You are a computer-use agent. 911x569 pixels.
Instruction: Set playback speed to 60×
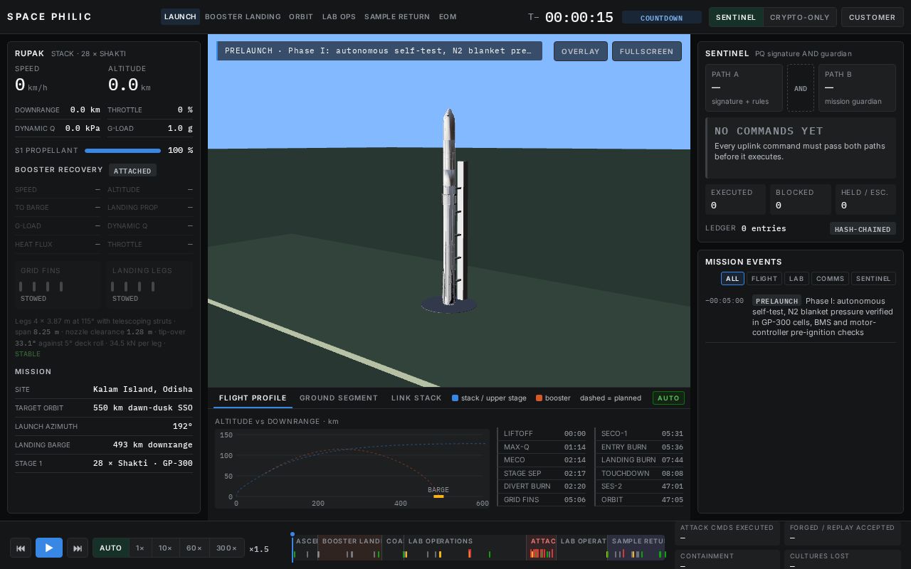tap(194, 548)
